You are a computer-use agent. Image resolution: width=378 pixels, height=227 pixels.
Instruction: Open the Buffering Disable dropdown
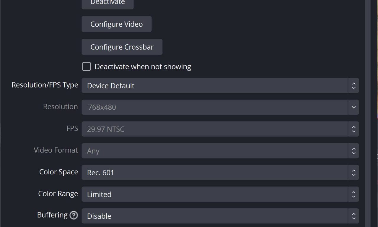214,216
